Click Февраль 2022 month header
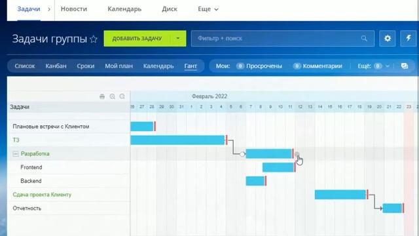This screenshot has height=236, width=419. [x=209, y=96]
